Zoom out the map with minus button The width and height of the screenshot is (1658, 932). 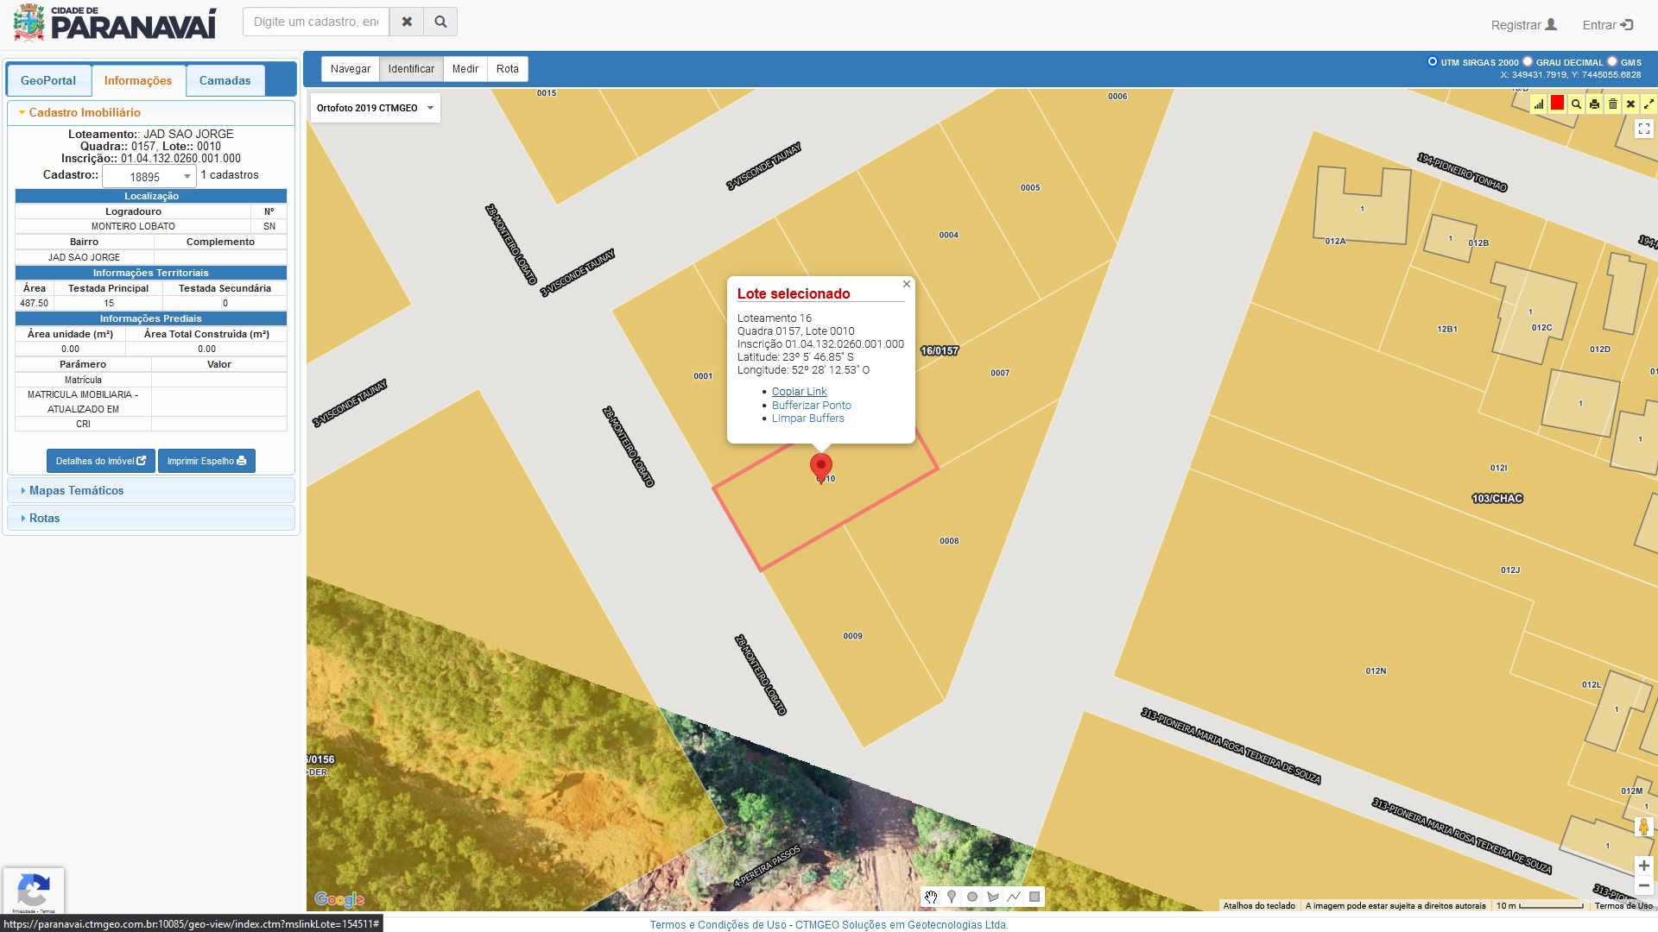tap(1644, 885)
